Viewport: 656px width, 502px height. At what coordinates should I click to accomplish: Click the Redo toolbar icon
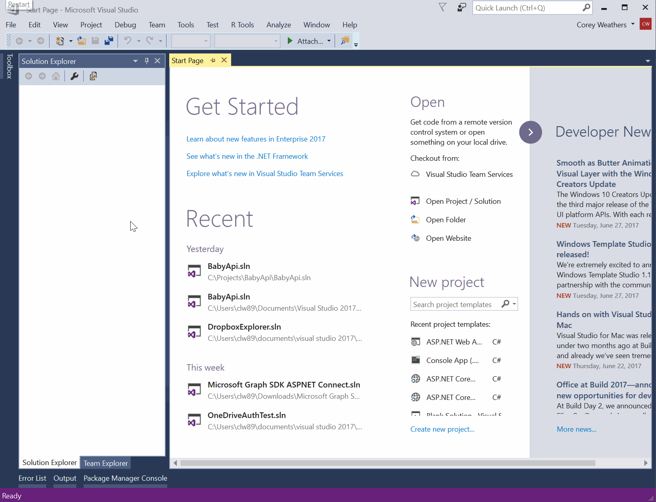click(x=150, y=41)
